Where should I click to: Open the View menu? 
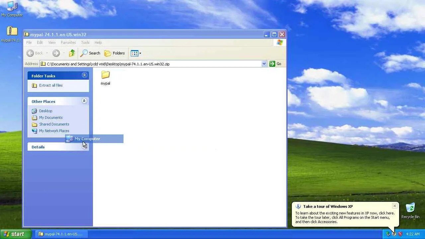[52, 42]
